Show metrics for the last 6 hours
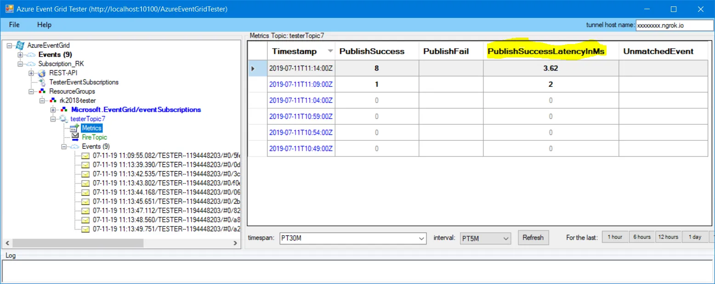 click(x=642, y=237)
